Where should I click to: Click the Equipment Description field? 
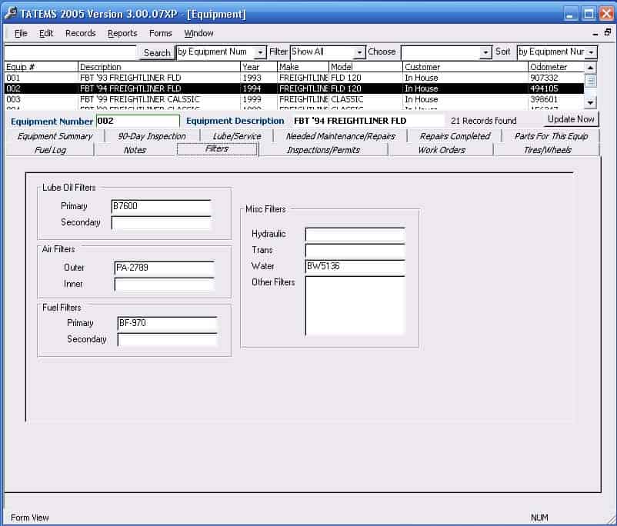[368, 121]
